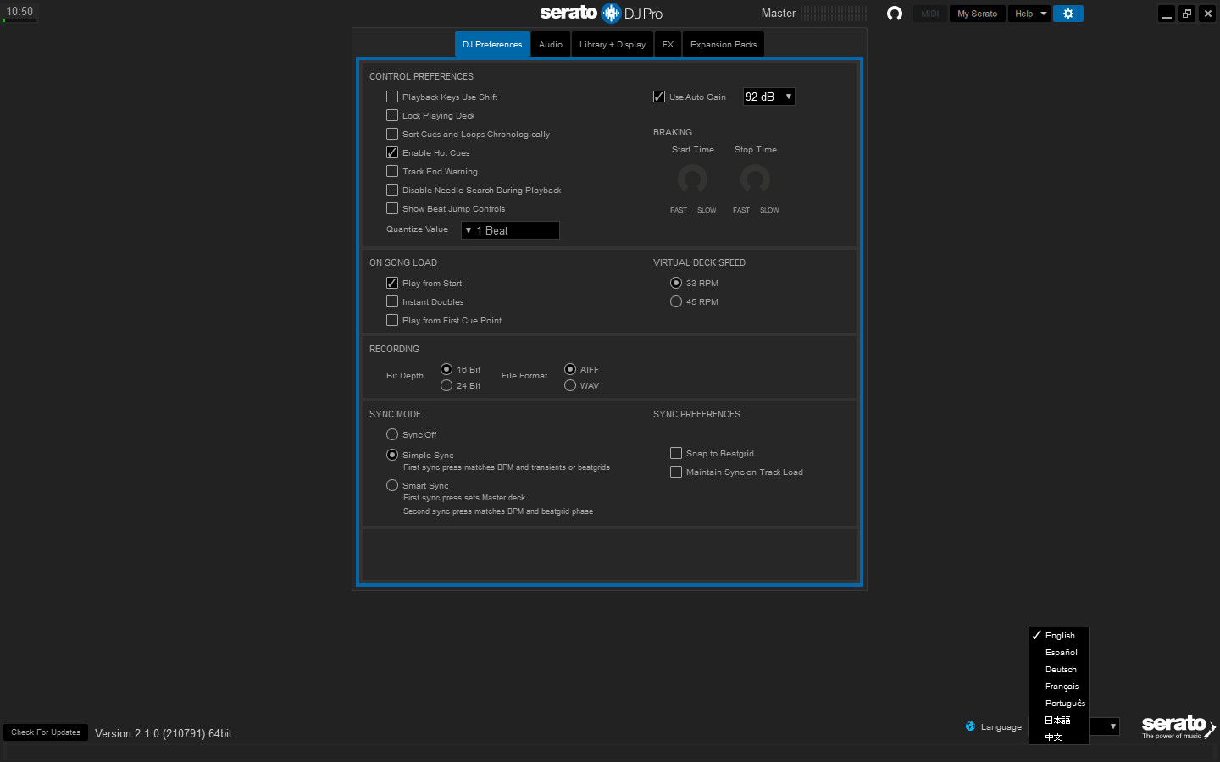
Task: Minimize the Serato window
Action: pos(1167,14)
